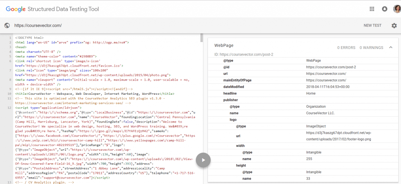Select the publisher row label

pos(230,100)
